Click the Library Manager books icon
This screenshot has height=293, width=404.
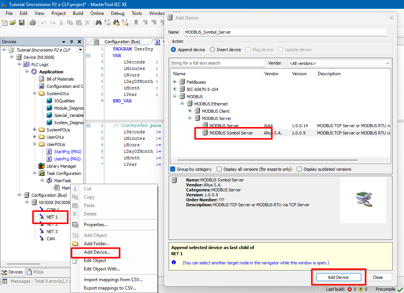coord(42,166)
